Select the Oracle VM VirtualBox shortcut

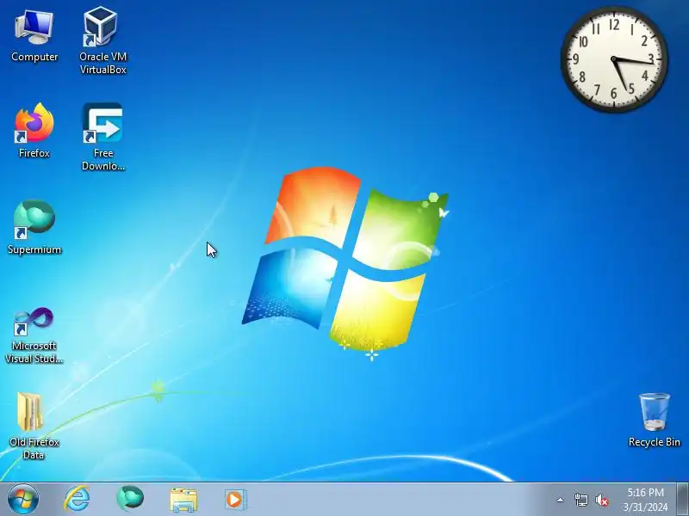pos(102,40)
